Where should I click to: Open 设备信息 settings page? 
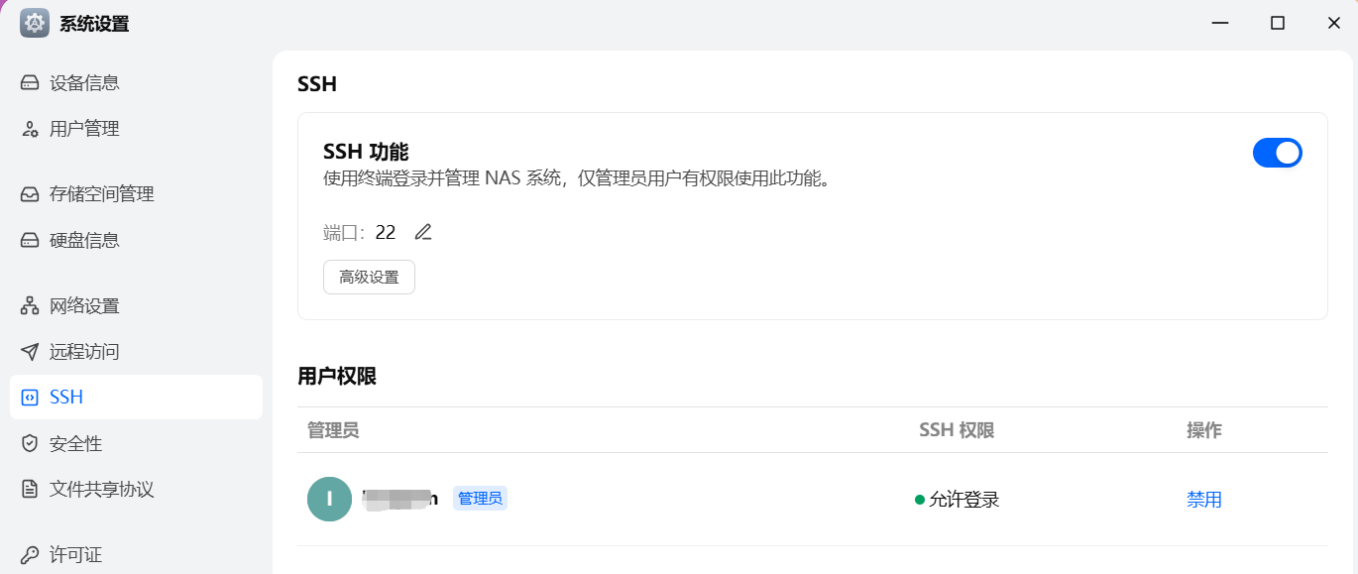(x=84, y=83)
